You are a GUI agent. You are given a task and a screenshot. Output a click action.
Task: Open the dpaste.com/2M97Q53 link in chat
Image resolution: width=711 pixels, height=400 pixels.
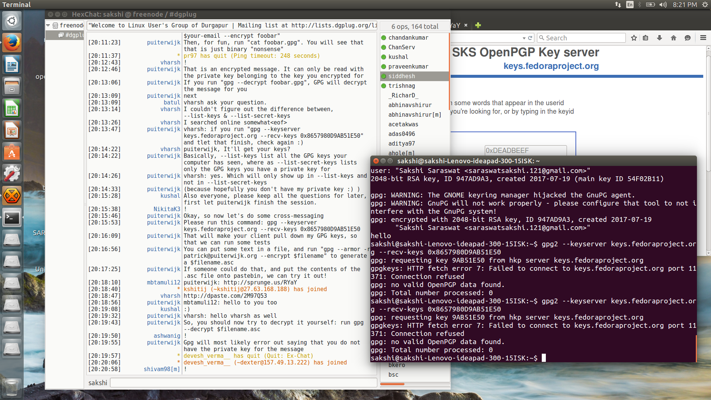225,296
